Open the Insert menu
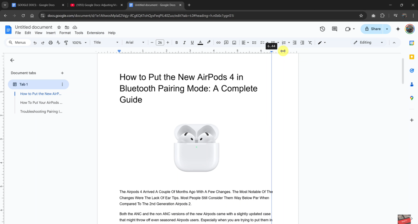 51,33
